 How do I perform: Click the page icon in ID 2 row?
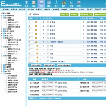(x=36, y=26)
